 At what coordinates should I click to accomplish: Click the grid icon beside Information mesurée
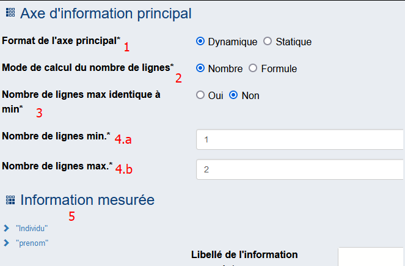[x=10, y=200]
